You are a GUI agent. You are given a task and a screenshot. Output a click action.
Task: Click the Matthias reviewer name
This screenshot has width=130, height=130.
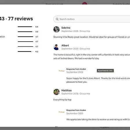66,90
